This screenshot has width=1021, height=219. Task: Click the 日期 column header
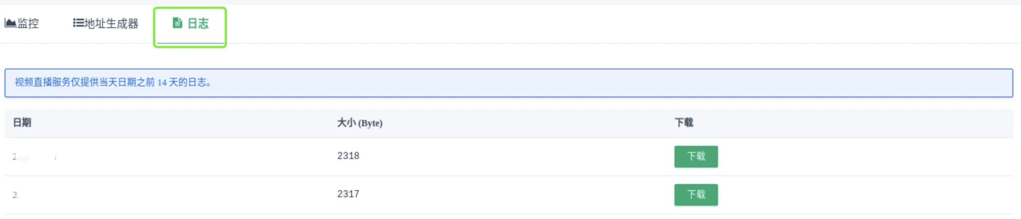(x=22, y=123)
